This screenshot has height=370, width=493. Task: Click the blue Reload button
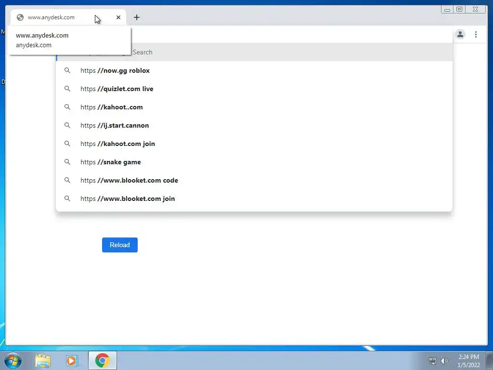click(120, 245)
